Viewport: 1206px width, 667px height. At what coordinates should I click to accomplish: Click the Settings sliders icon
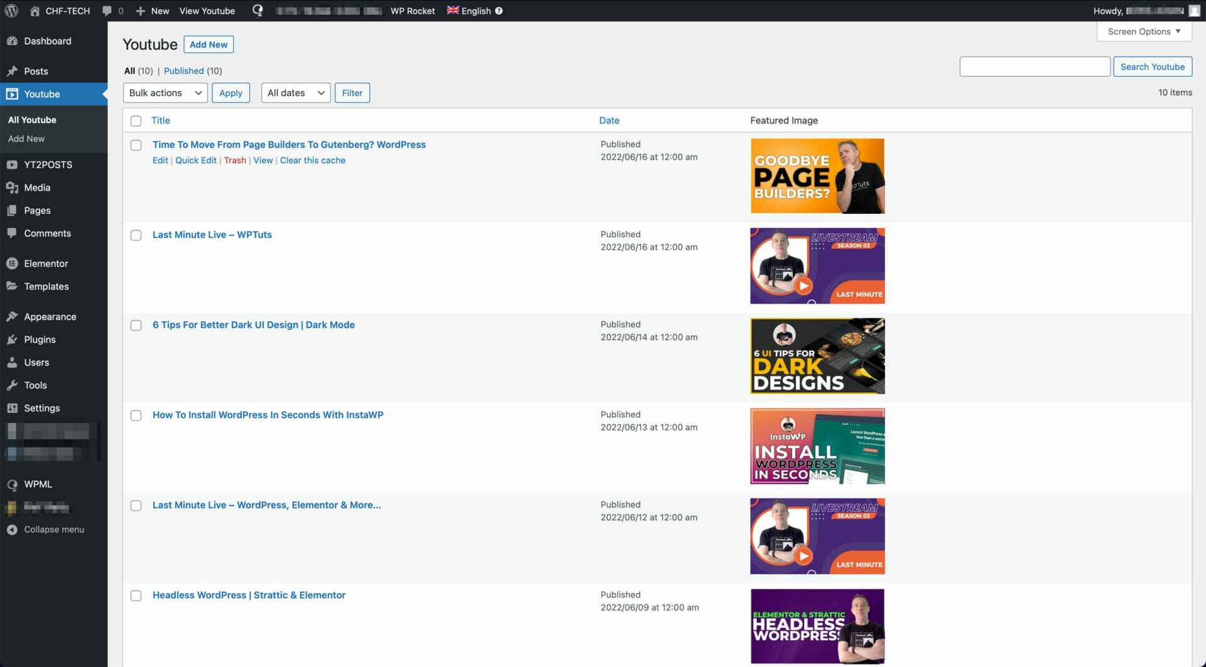12,408
